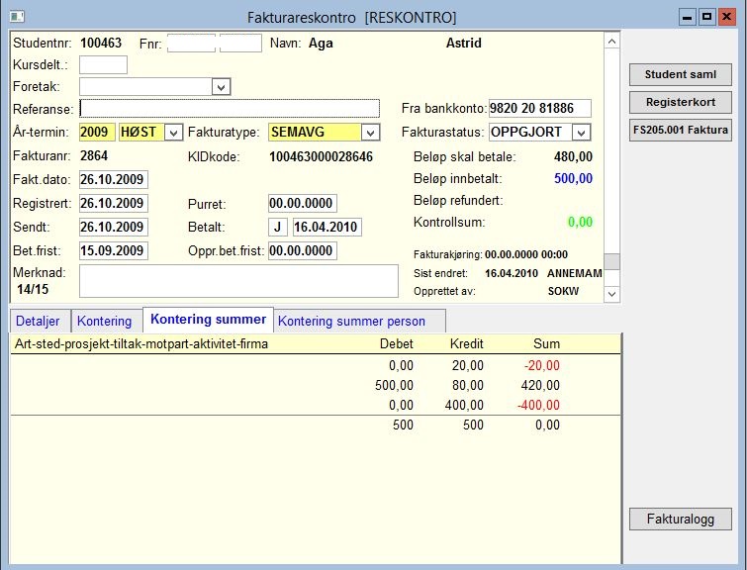Viewport: 747px width, 570px height.
Task: Click the Bet.frist field 15.09.2009
Action: point(114,250)
